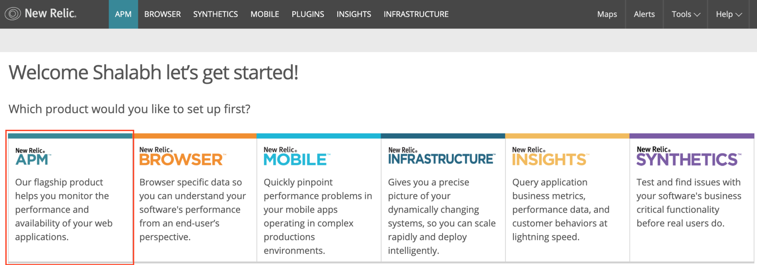Image resolution: width=757 pixels, height=265 pixels.
Task: Switch to the BROWSER navigation tab
Action: pos(163,14)
